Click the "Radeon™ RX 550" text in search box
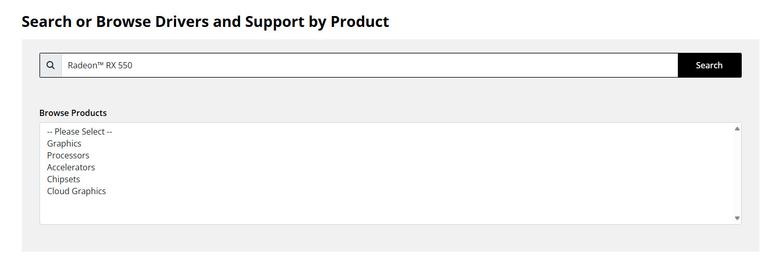This screenshot has height=263, width=776. click(x=100, y=65)
